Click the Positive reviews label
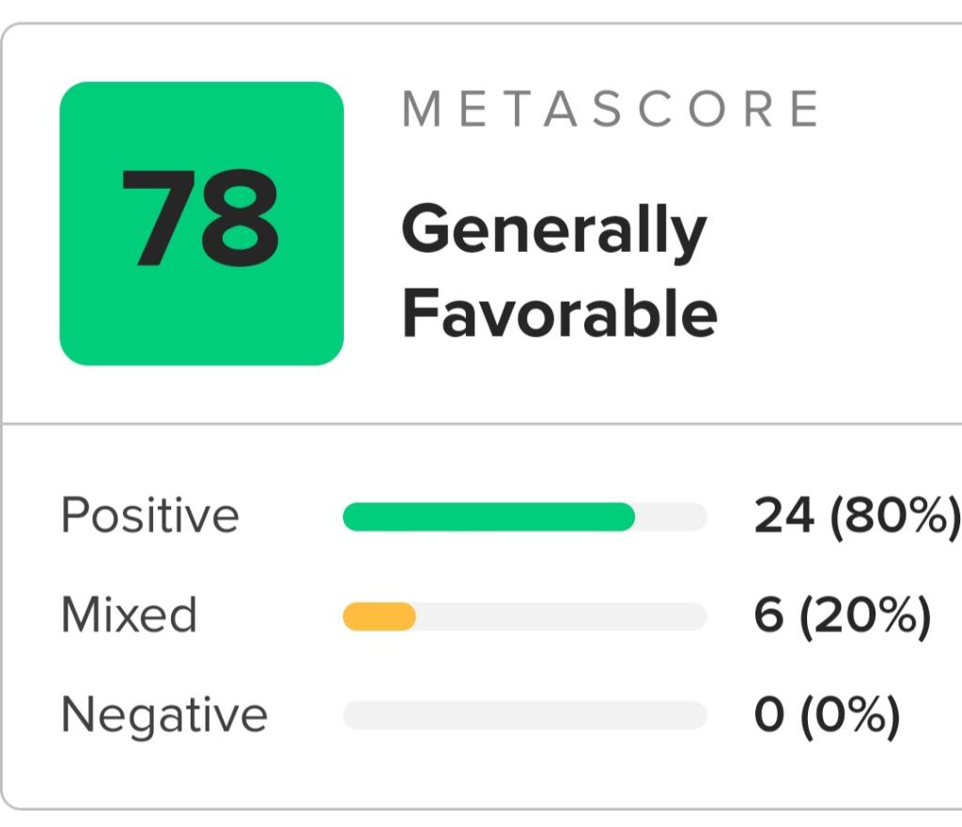Viewport: 962px width, 827px height. [x=149, y=515]
